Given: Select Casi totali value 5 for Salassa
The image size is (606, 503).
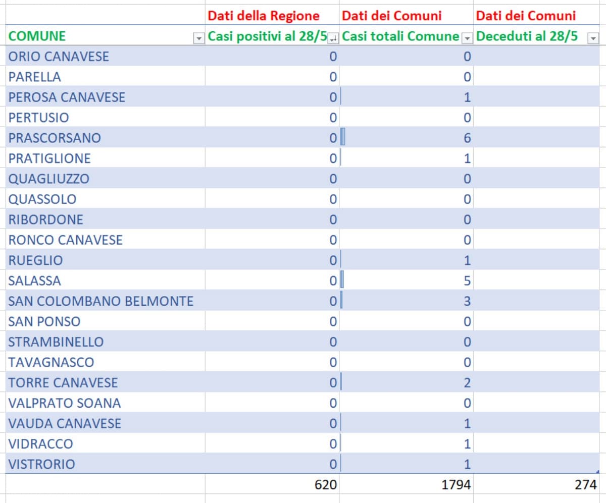Looking at the screenshot, I should point(467,281).
